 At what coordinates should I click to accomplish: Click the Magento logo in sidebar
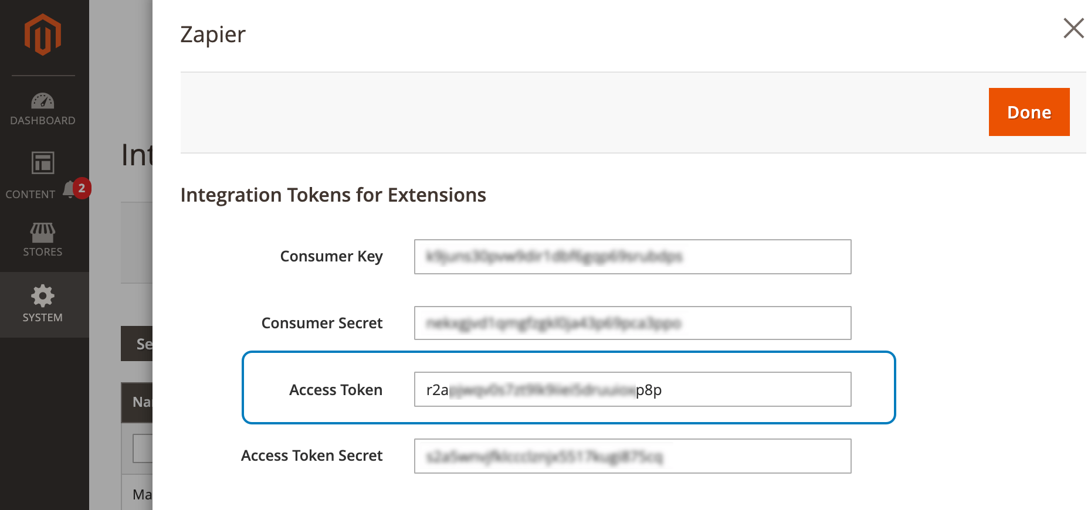click(43, 33)
